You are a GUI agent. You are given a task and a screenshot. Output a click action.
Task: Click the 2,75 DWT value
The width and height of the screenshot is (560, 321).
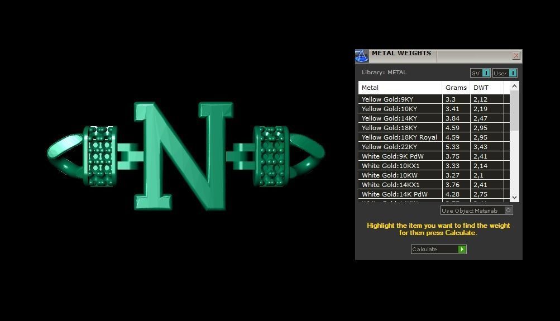click(x=480, y=194)
